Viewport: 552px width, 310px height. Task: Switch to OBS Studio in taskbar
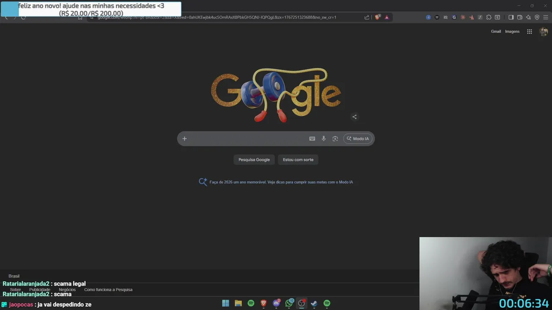click(x=301, y=303)
